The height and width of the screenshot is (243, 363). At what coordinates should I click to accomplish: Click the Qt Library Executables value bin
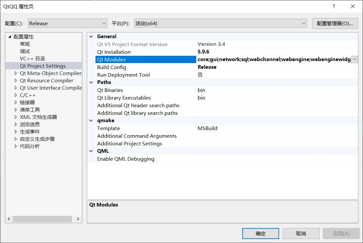[x=202, y=98]
